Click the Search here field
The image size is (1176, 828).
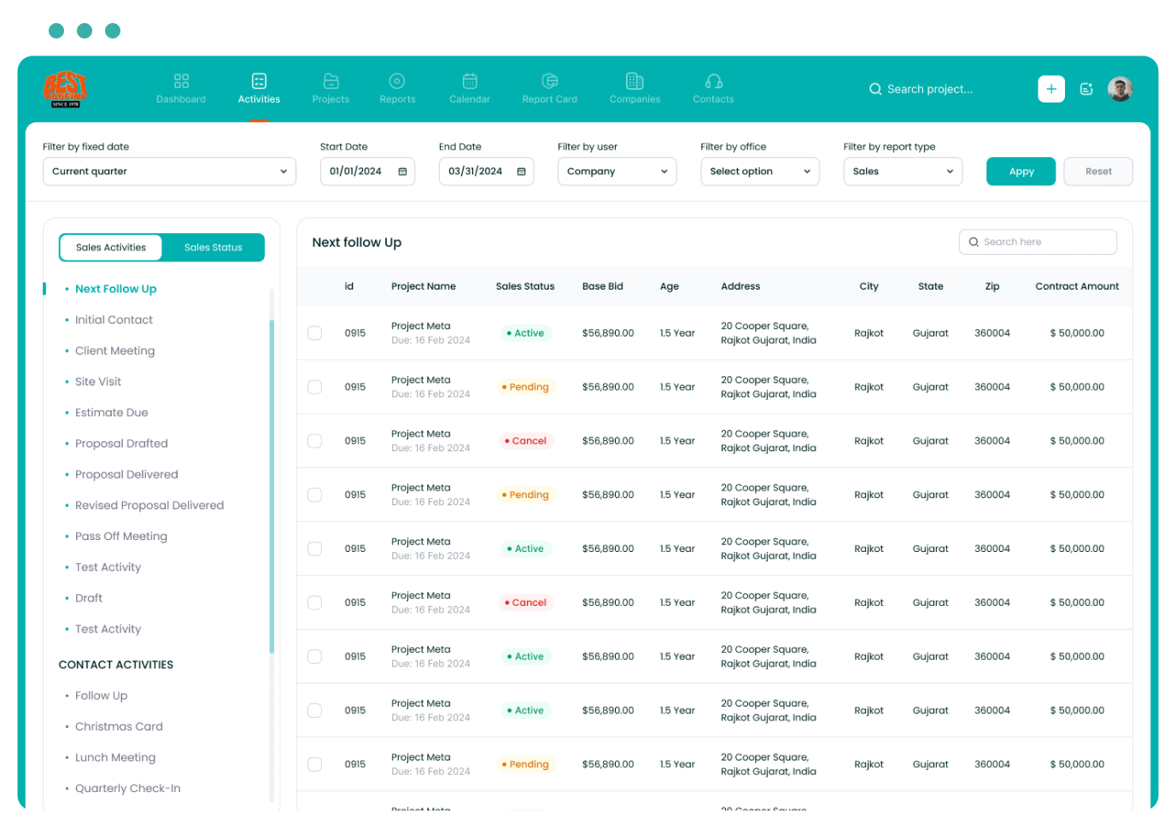pos(1038,242)
